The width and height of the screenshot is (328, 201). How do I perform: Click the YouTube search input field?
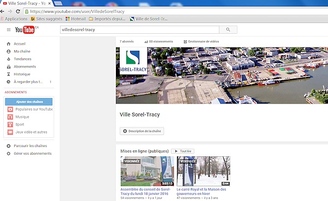[140, 29]
